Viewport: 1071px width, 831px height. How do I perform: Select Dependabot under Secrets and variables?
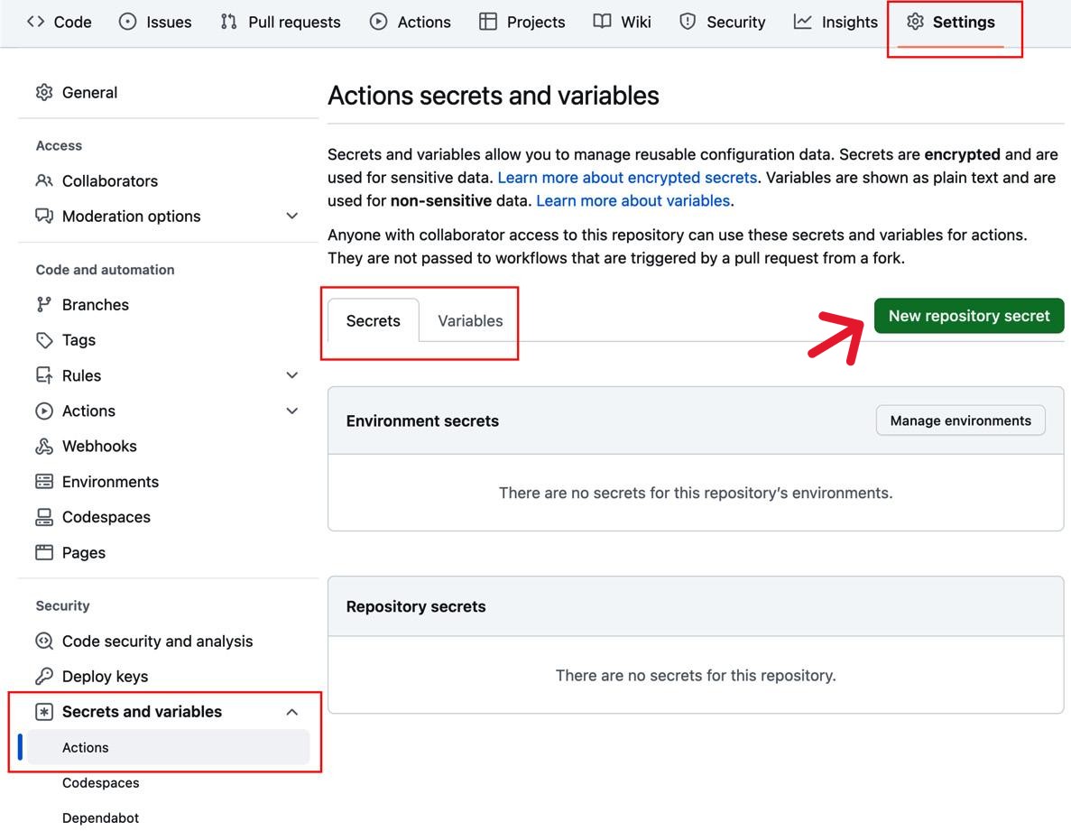tap(100, 818)
